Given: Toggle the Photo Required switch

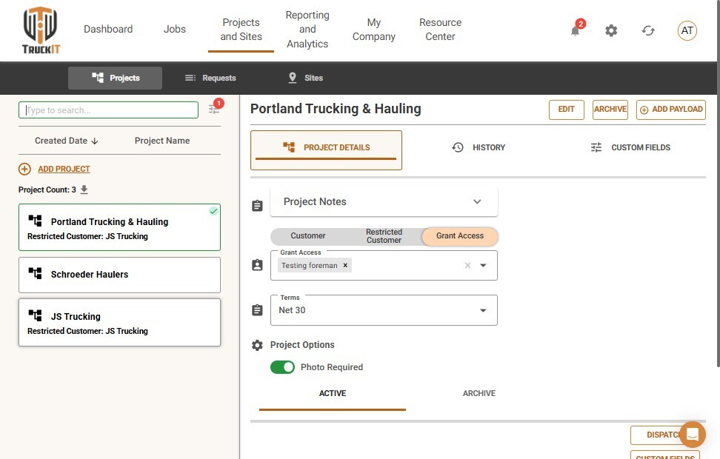Looking at the screenshot, I should pos(282,367).
